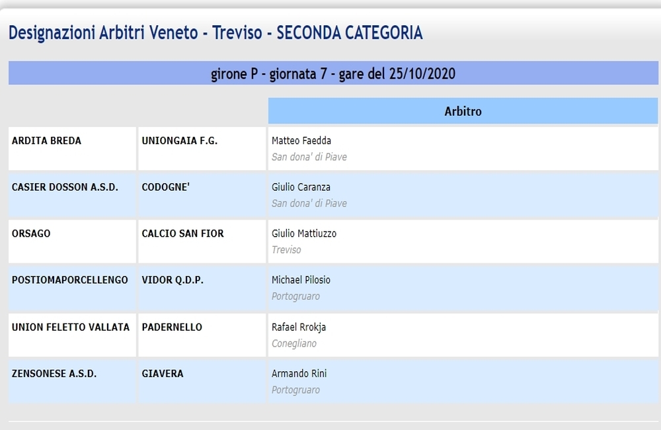Click the girone P giornata 7 header bar
The image size is (661, 430).
(333, 73)
